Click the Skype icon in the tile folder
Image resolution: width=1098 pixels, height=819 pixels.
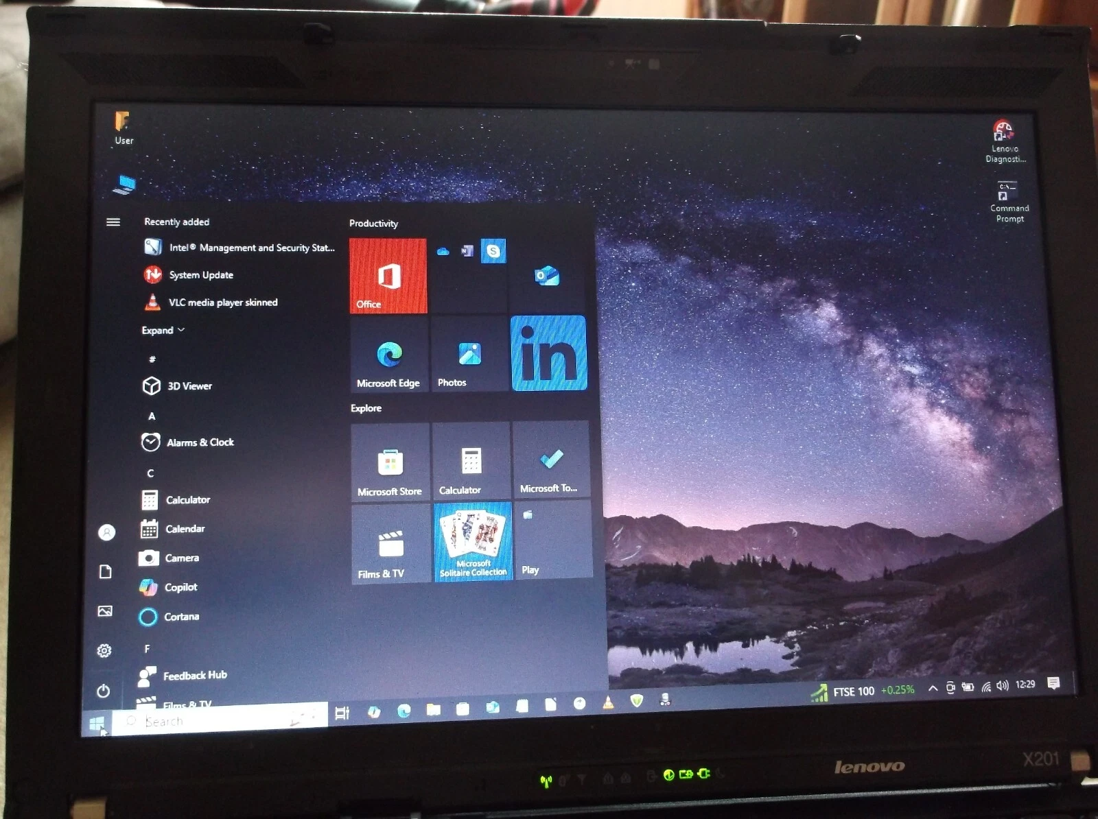pos(493,251)
